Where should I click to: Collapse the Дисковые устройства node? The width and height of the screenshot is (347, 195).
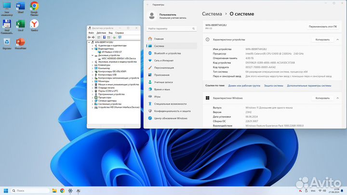click(93, 55)
